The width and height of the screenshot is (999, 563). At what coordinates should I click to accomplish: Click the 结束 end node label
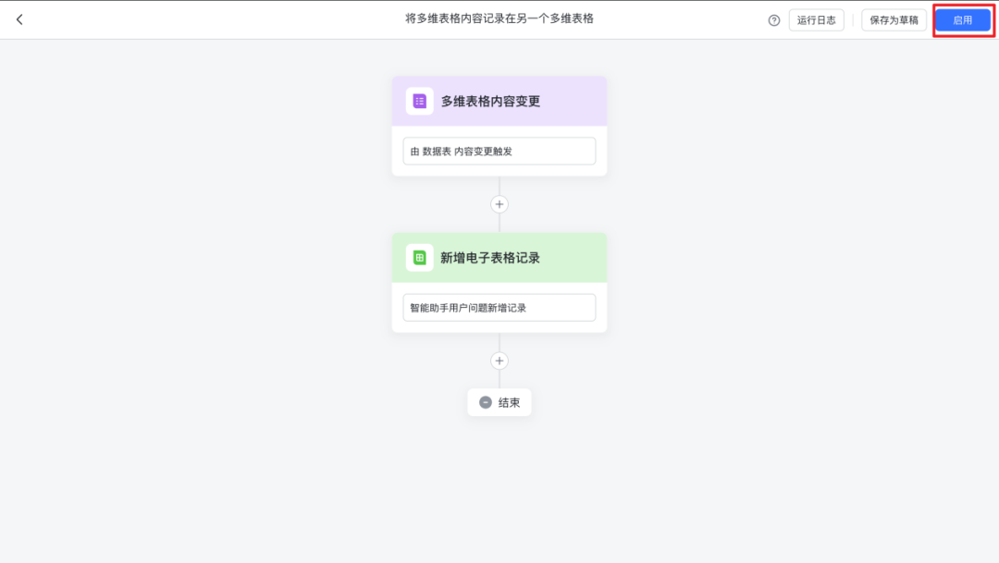click(510, 402)
